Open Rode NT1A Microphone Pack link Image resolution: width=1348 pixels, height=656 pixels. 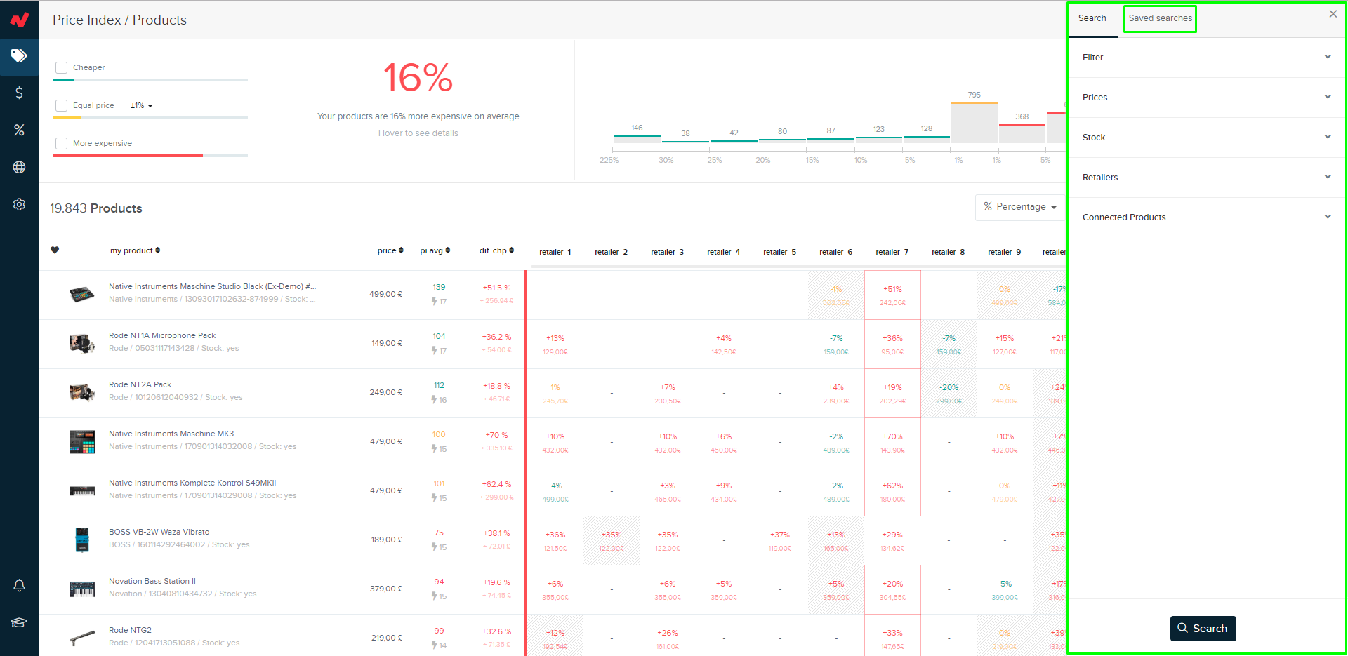tap(162, 335)
